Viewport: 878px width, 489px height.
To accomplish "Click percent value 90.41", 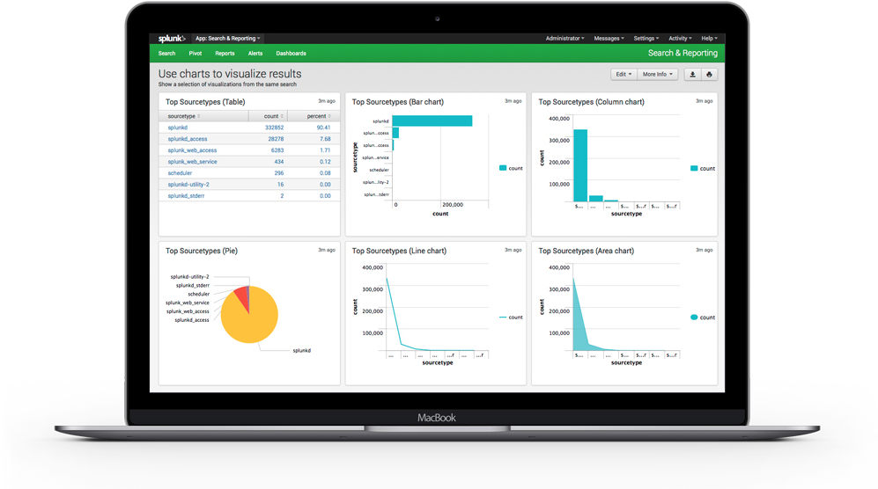I will click(x=324, y=128).
